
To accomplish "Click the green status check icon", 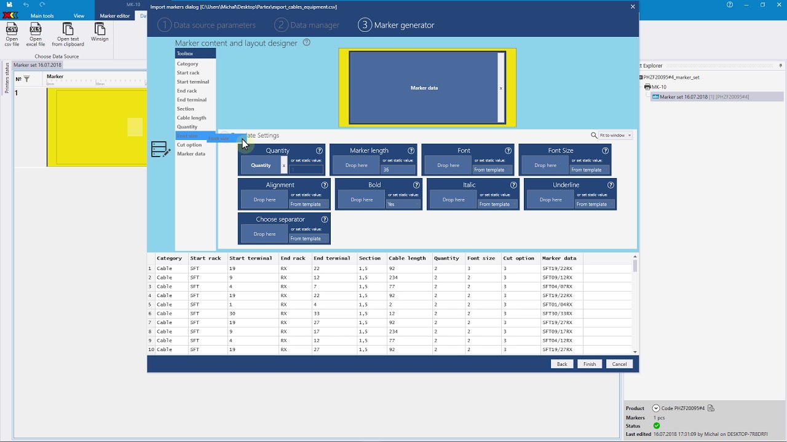I will [657, 425].
